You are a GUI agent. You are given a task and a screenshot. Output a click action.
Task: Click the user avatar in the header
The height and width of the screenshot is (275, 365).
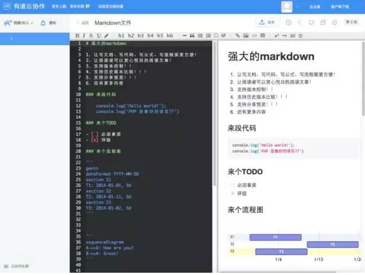(x=287, y=6)
